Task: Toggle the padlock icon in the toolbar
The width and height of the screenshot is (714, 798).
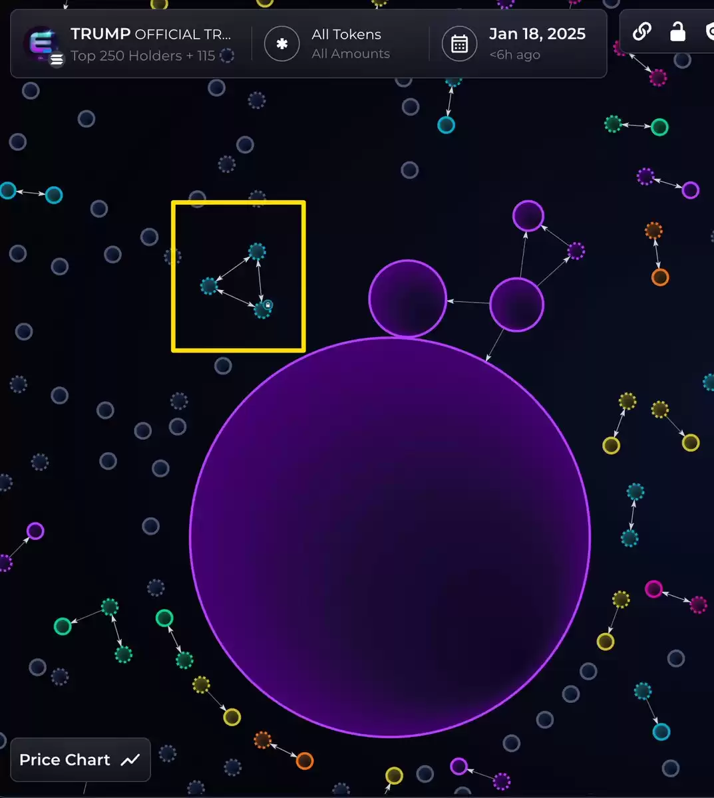Action: (677, 31)
